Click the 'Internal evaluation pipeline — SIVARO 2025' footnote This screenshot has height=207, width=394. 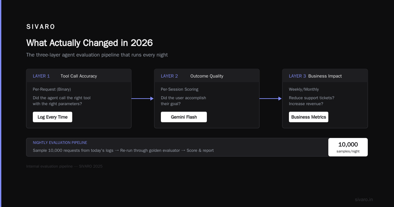pyautogui.click(x=64, y=166)
